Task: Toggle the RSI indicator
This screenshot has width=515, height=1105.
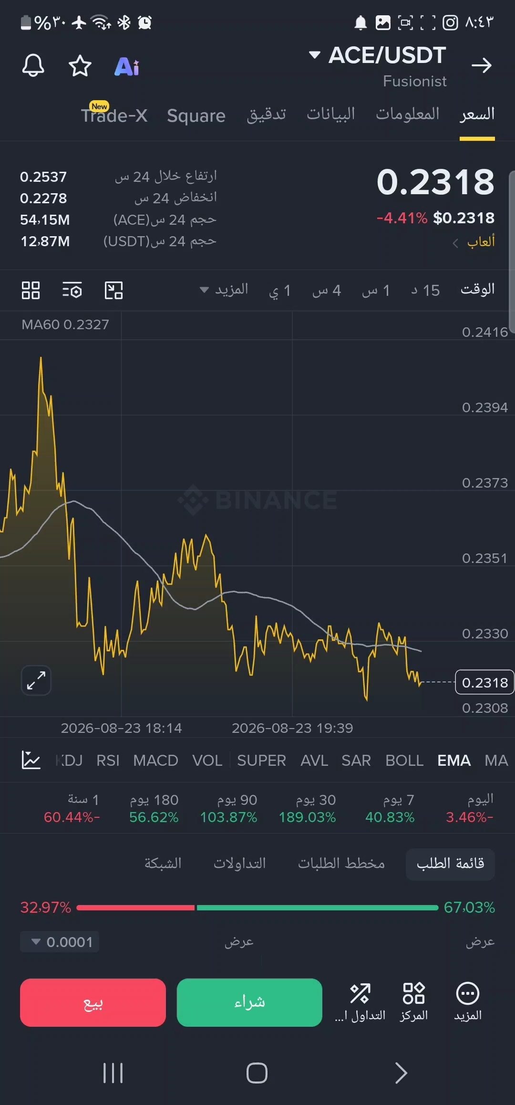Action: [108, 760]
